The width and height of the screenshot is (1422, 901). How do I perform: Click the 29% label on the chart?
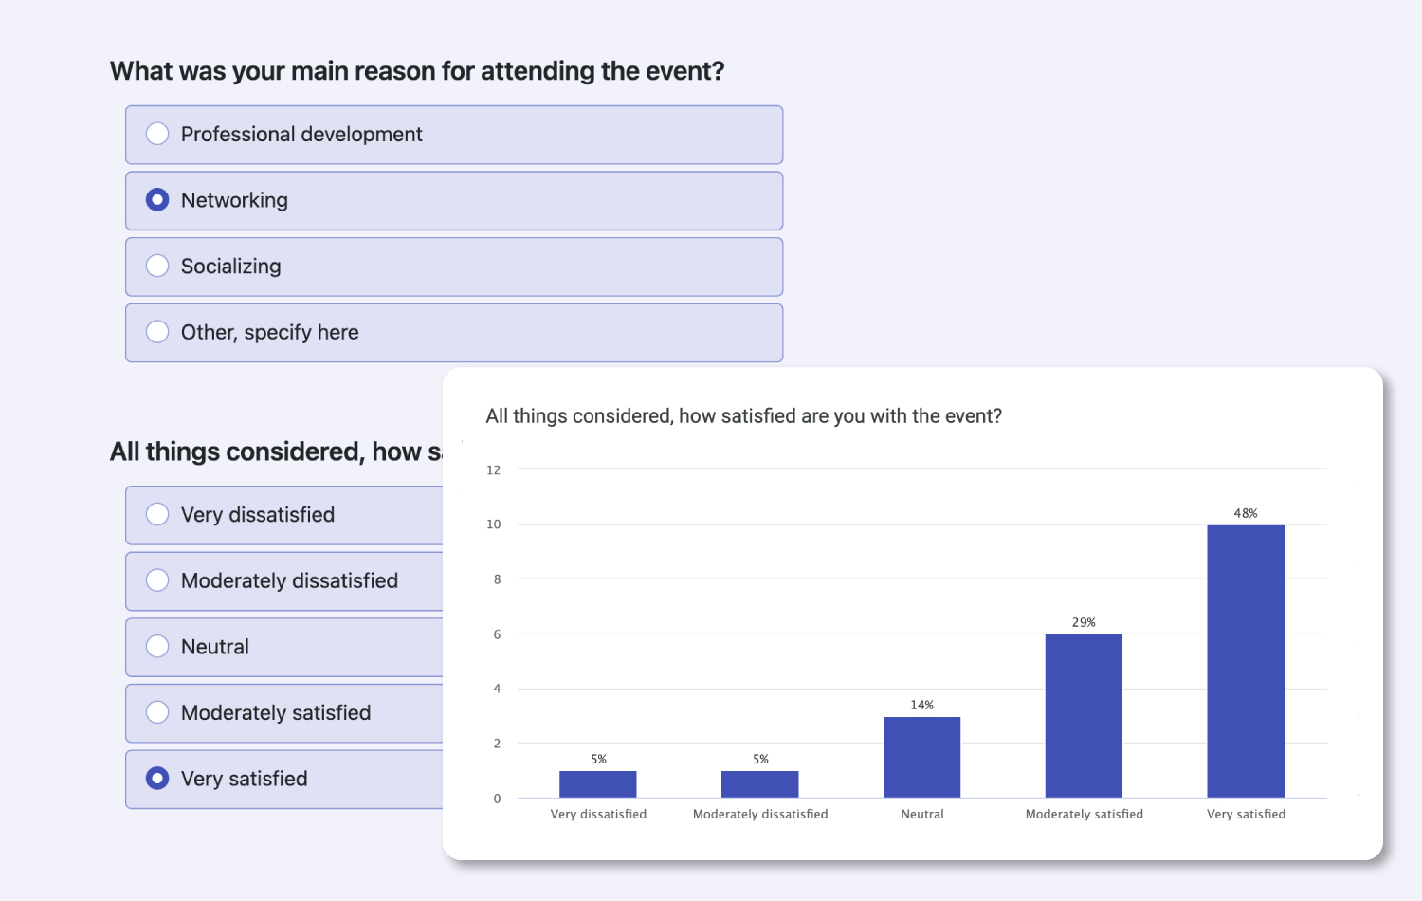point(1083,622)
